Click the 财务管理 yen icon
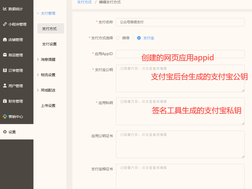Screen dimensions: 252x189 [x=5, y=101]
